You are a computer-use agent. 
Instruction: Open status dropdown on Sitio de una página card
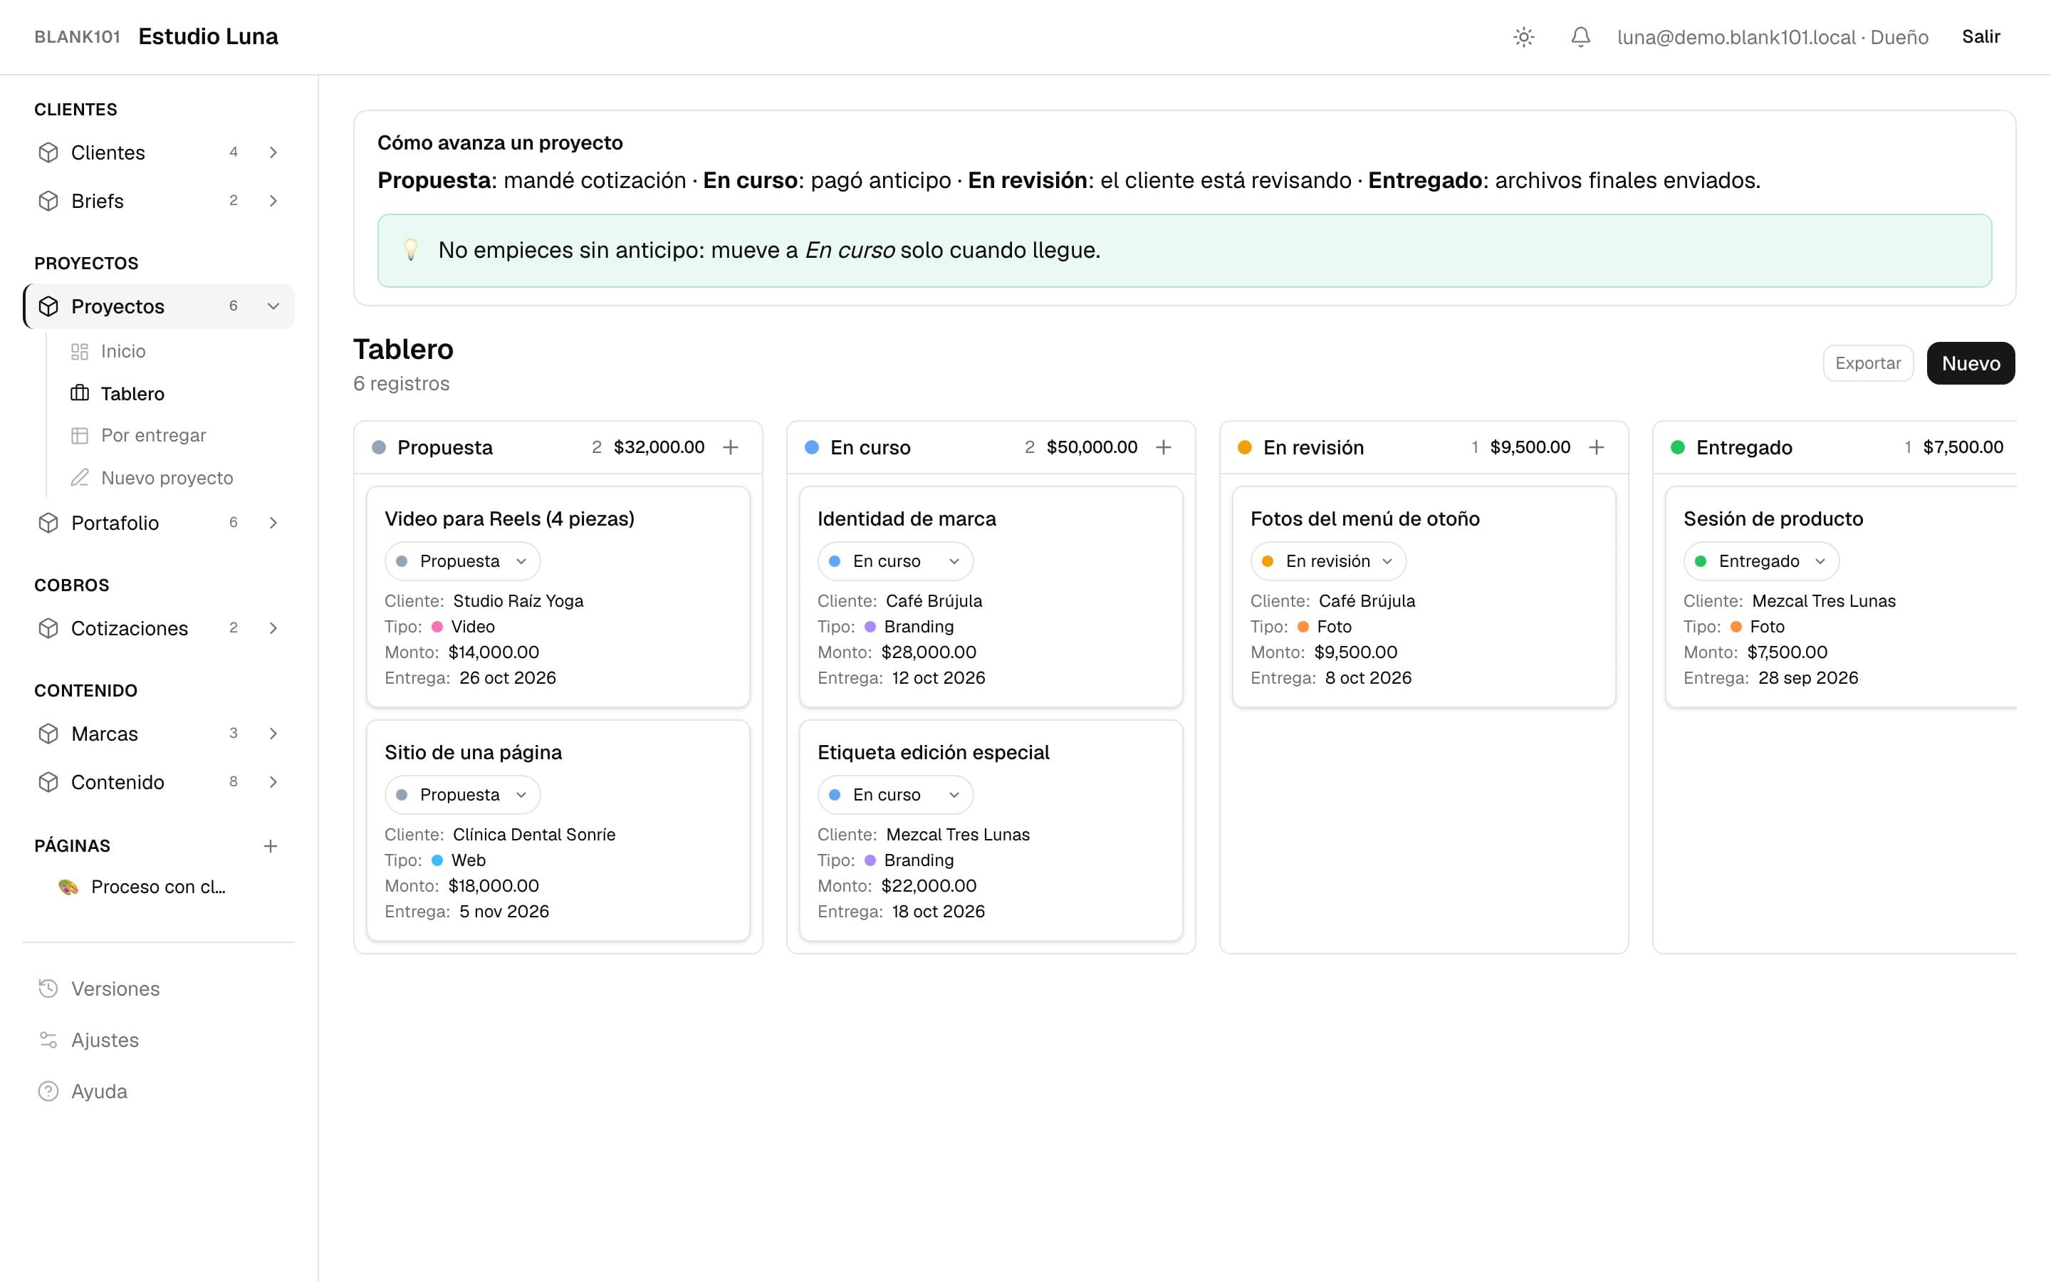point(462,796)
